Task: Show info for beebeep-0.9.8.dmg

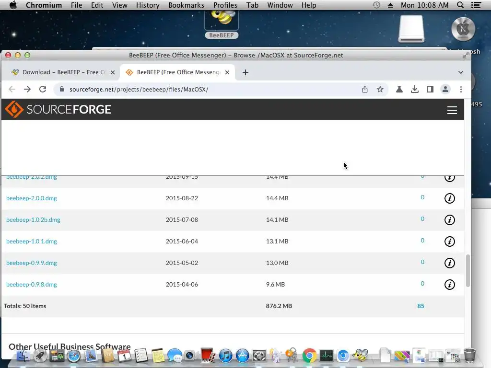Action: coord(449,285)
